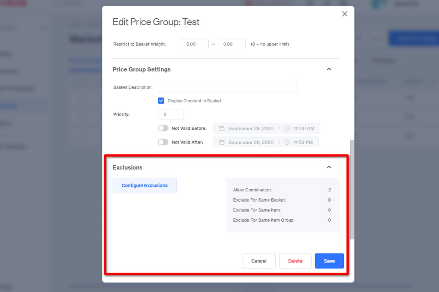
Task: Check Display Discount in Basket
Action: click(161, 101)
